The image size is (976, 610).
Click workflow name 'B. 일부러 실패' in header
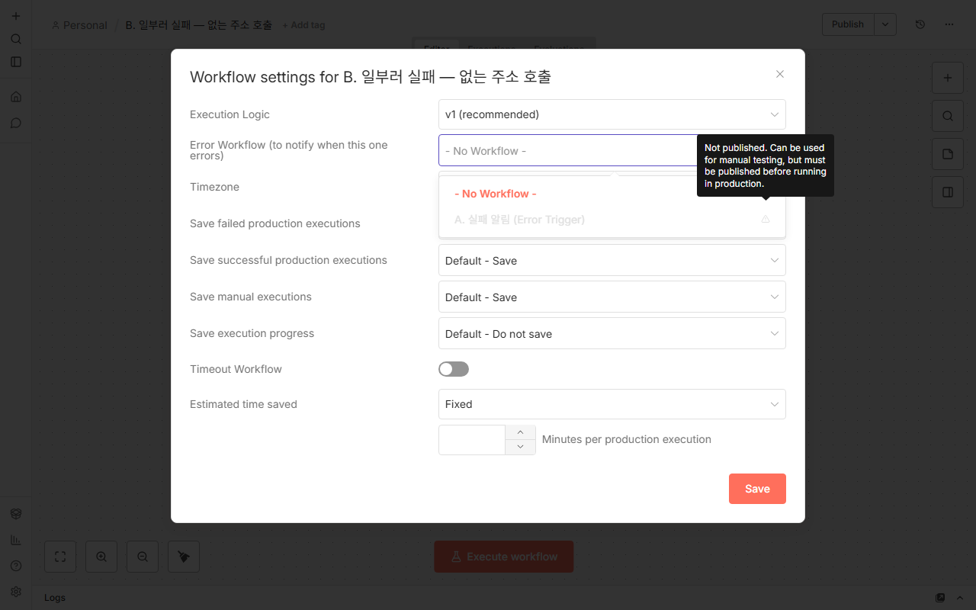point(198,24)
